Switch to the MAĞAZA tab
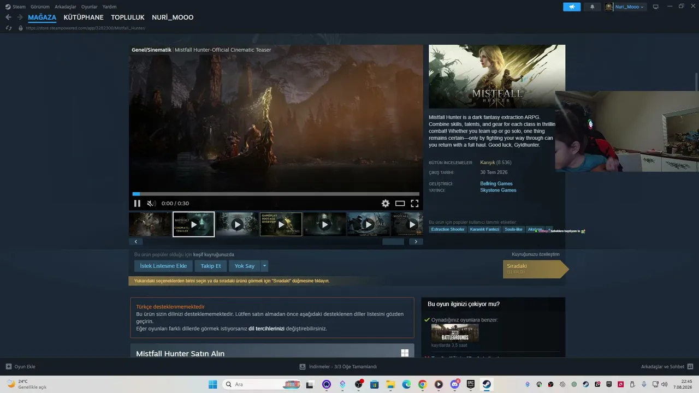This screenshot has width=699, height=393. [x=42, y=17]
